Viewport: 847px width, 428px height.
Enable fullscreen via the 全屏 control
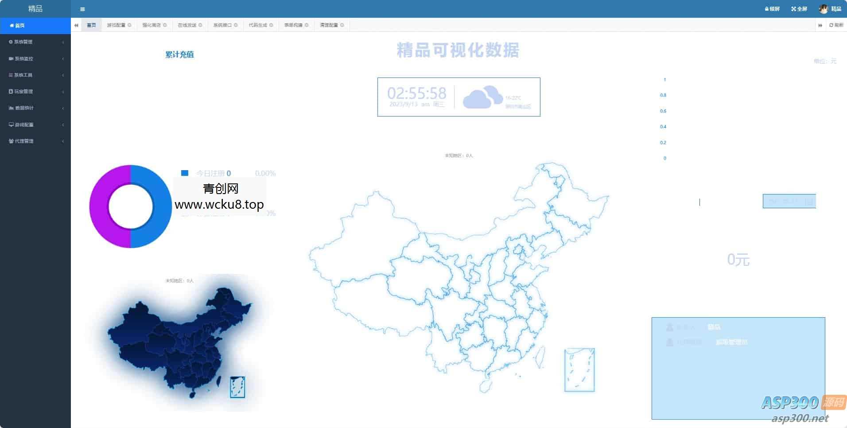[798, 8]
